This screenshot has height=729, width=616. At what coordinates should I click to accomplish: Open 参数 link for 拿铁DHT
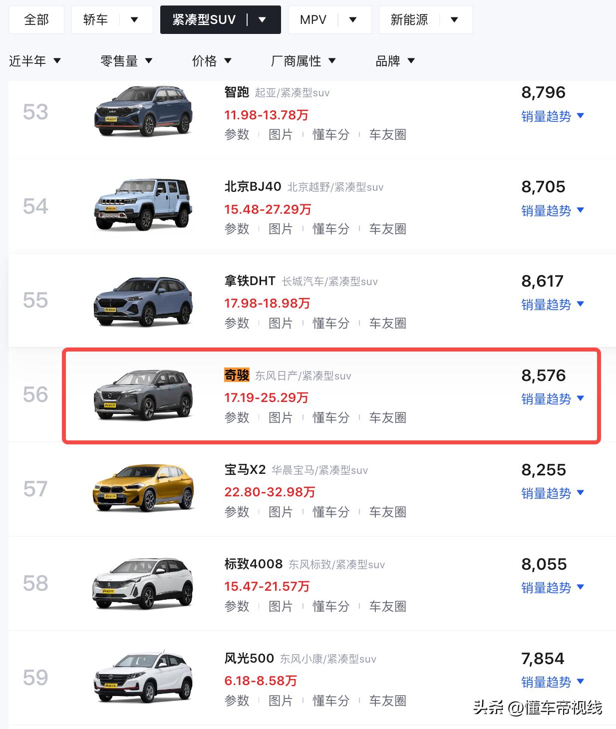(x=237, y=323)
